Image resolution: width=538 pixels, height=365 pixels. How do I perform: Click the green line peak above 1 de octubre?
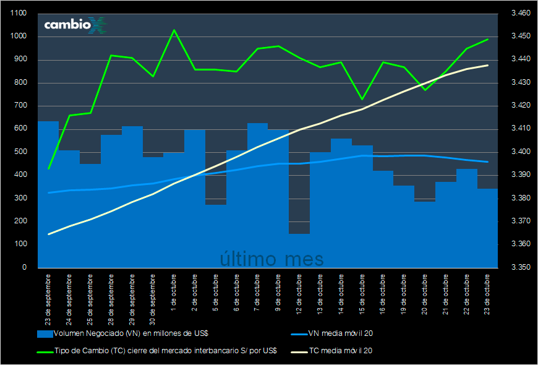[x=174, y=30]
